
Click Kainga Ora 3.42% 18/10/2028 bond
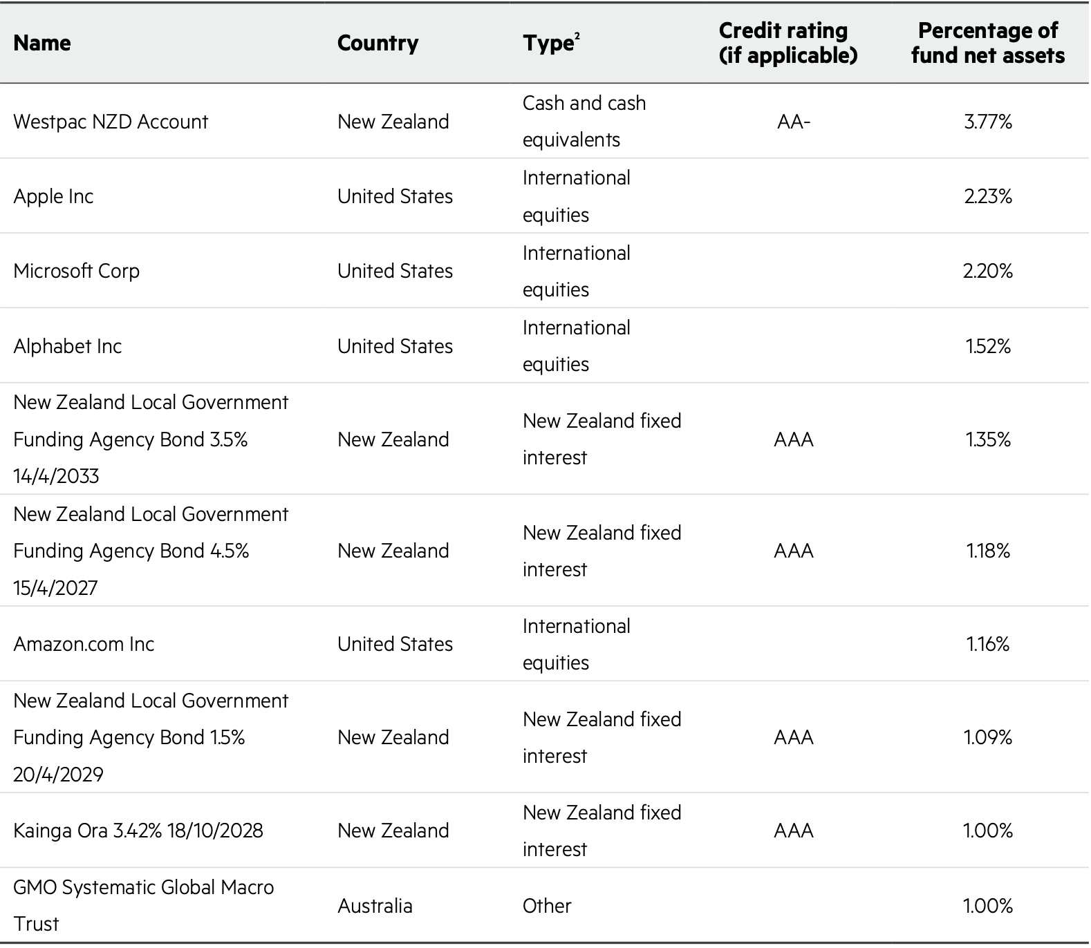[x=138, y=831]
